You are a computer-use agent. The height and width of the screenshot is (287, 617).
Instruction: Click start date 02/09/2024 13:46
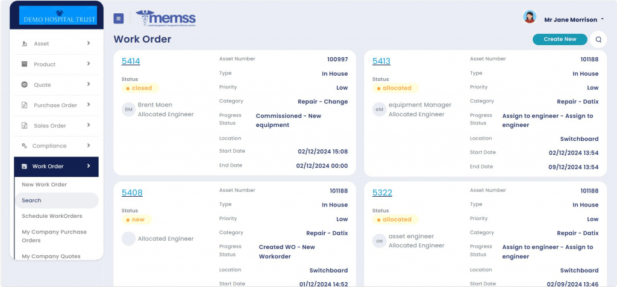coord(572,284)
